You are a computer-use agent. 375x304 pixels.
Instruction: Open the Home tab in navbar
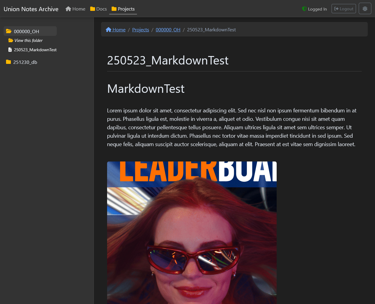pos(75,9)
